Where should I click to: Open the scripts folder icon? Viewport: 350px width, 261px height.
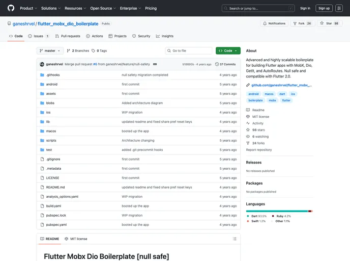click(42, 141)
